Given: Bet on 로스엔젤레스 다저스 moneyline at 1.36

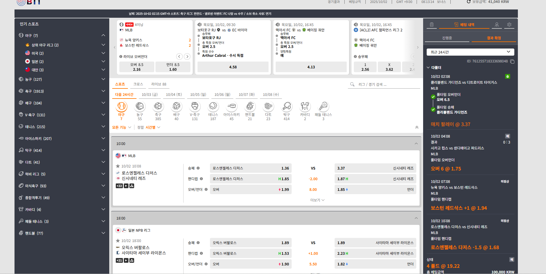Looking at the screenshot, I should tap(250, 168).
